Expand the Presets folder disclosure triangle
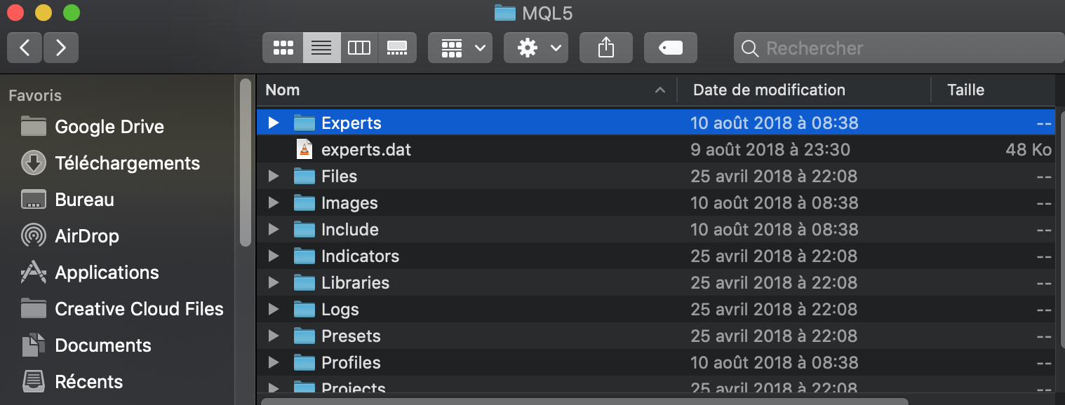The image size is (1065, 405). [x=274, y=336]
